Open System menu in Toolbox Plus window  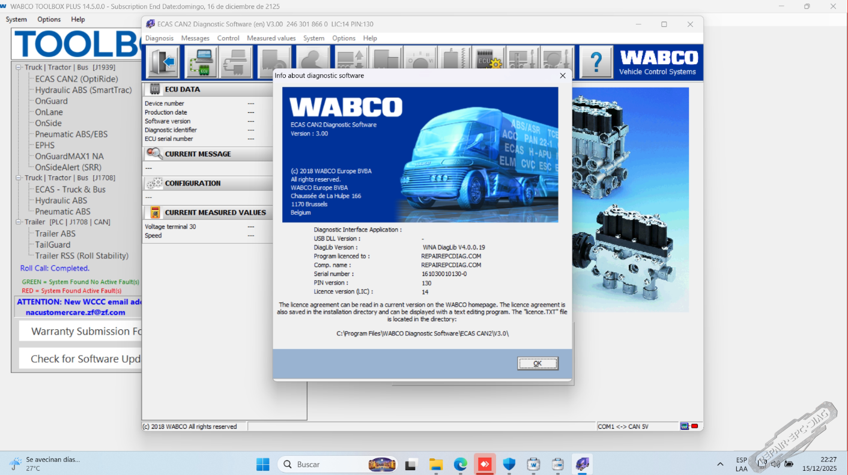(x=16, y=19)
